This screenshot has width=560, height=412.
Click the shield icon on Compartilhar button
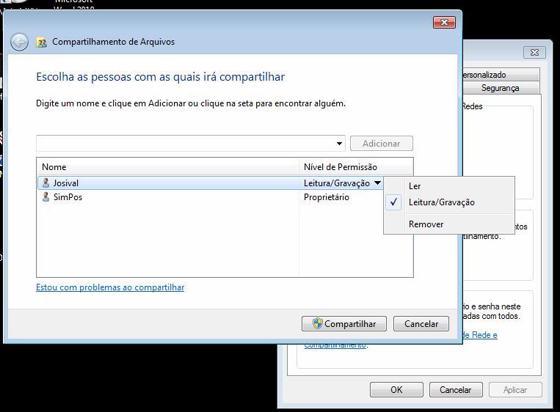(x=317, y=323)
